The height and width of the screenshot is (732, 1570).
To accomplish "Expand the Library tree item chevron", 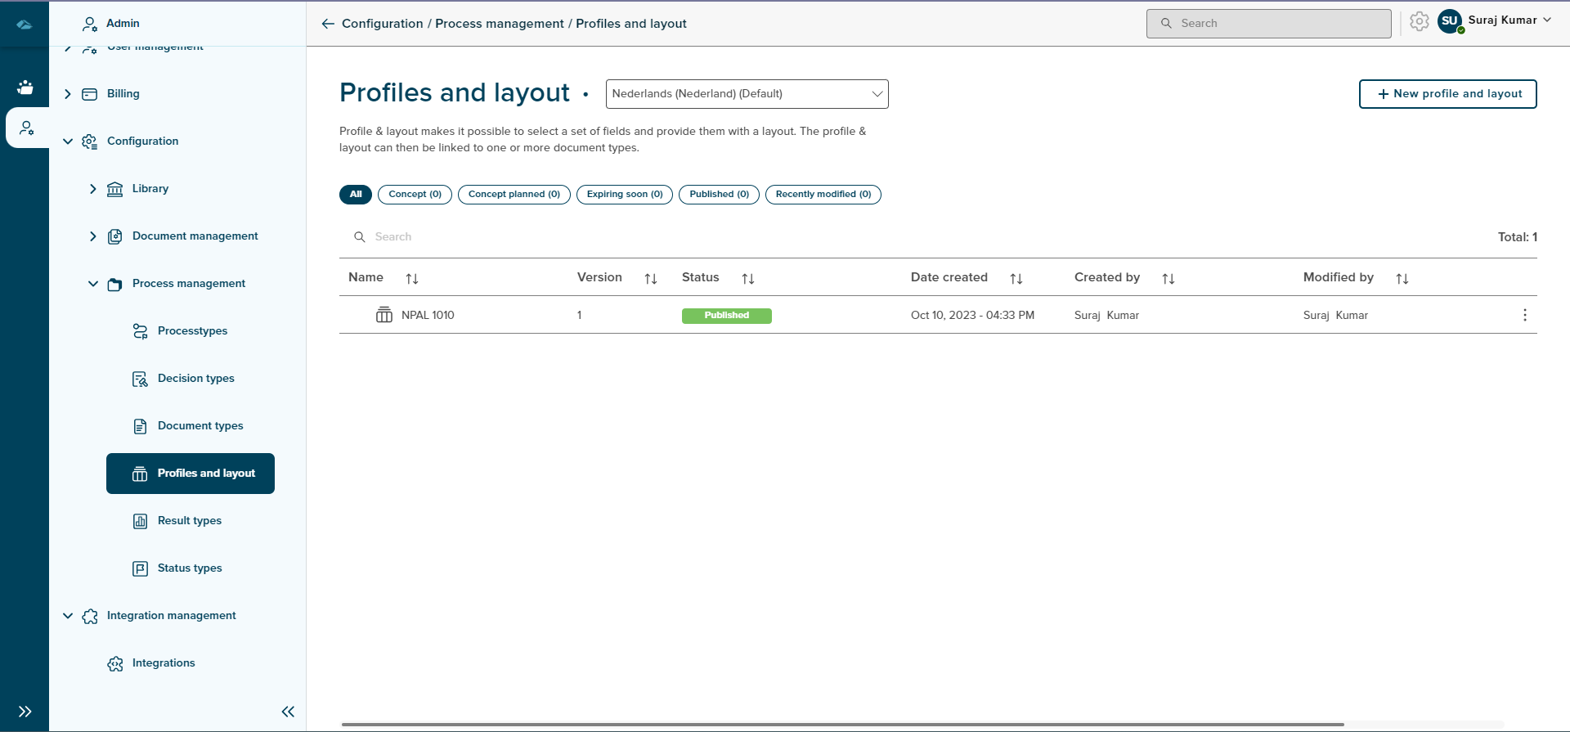I will tap(93, 189).
